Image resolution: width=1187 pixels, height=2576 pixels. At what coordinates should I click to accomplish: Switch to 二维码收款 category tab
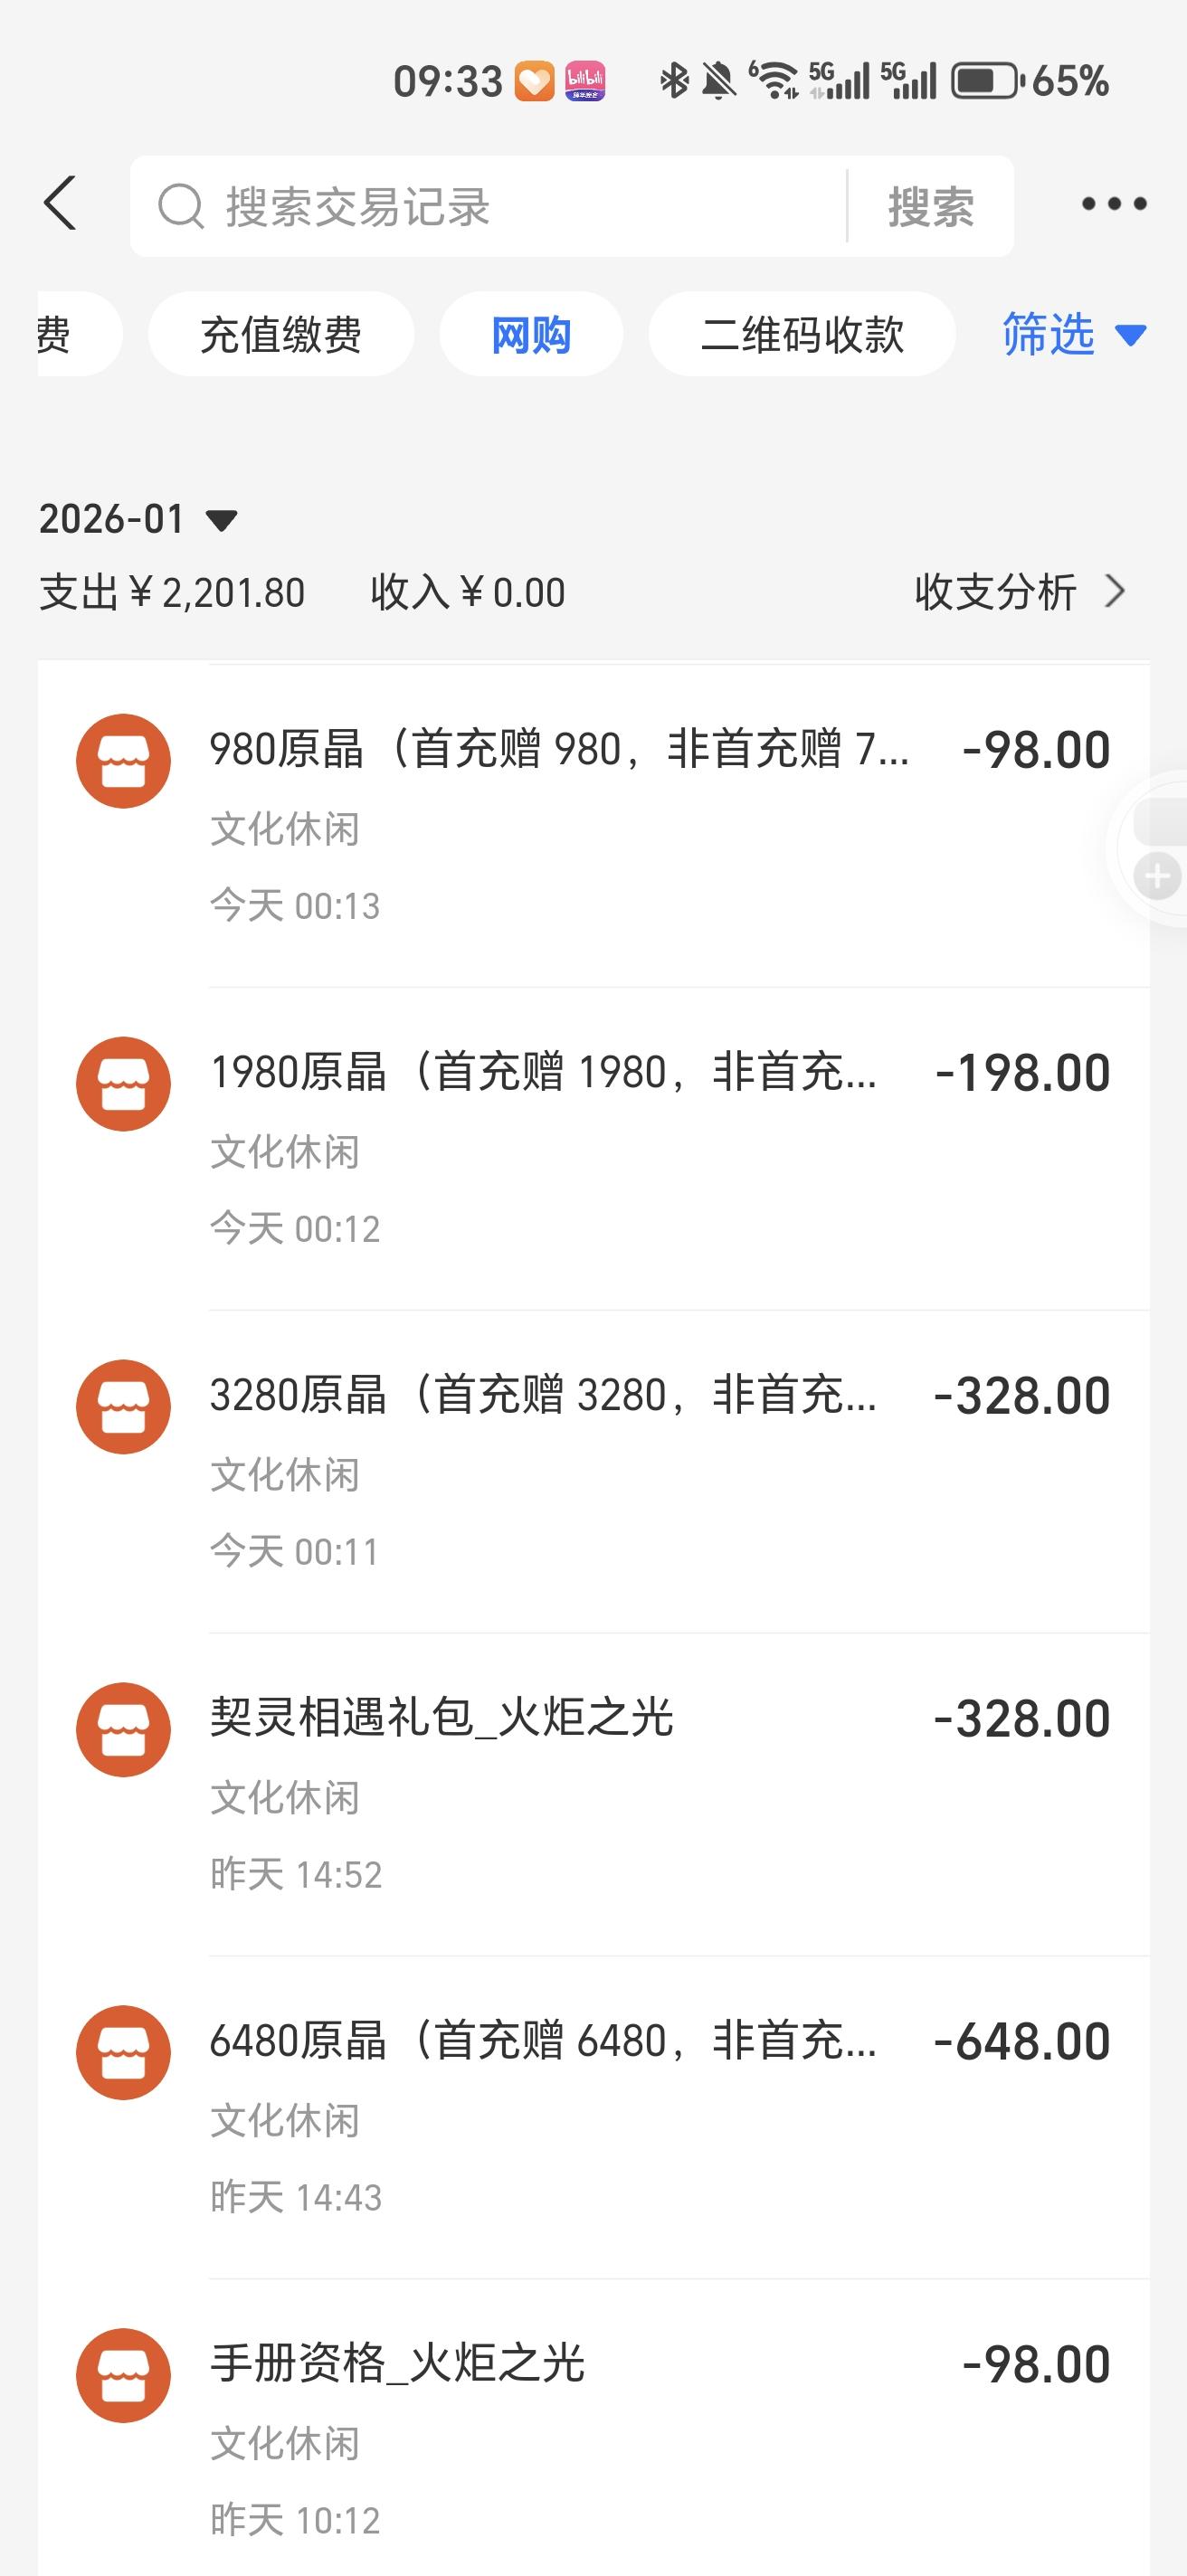tap(802, 334)
